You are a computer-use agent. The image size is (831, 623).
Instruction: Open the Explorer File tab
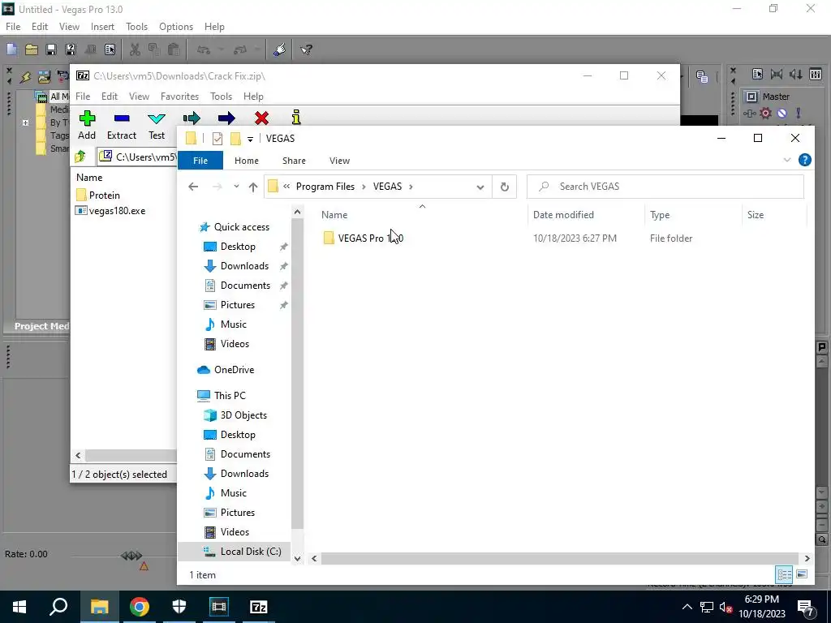pyautogui.click(x=200, y=161)
